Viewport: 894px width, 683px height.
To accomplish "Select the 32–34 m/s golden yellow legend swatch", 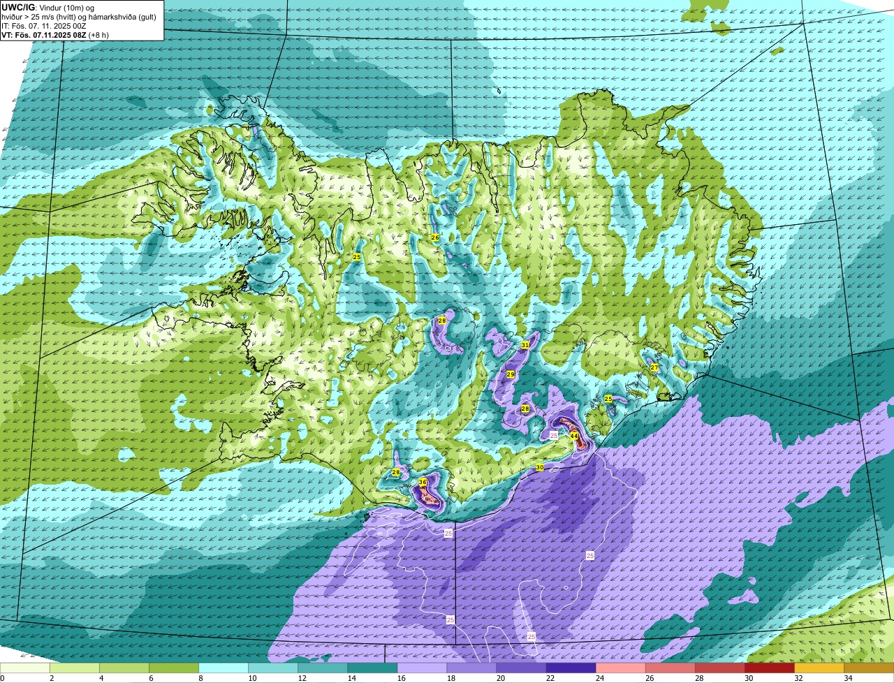I will (x=819, y=668).
